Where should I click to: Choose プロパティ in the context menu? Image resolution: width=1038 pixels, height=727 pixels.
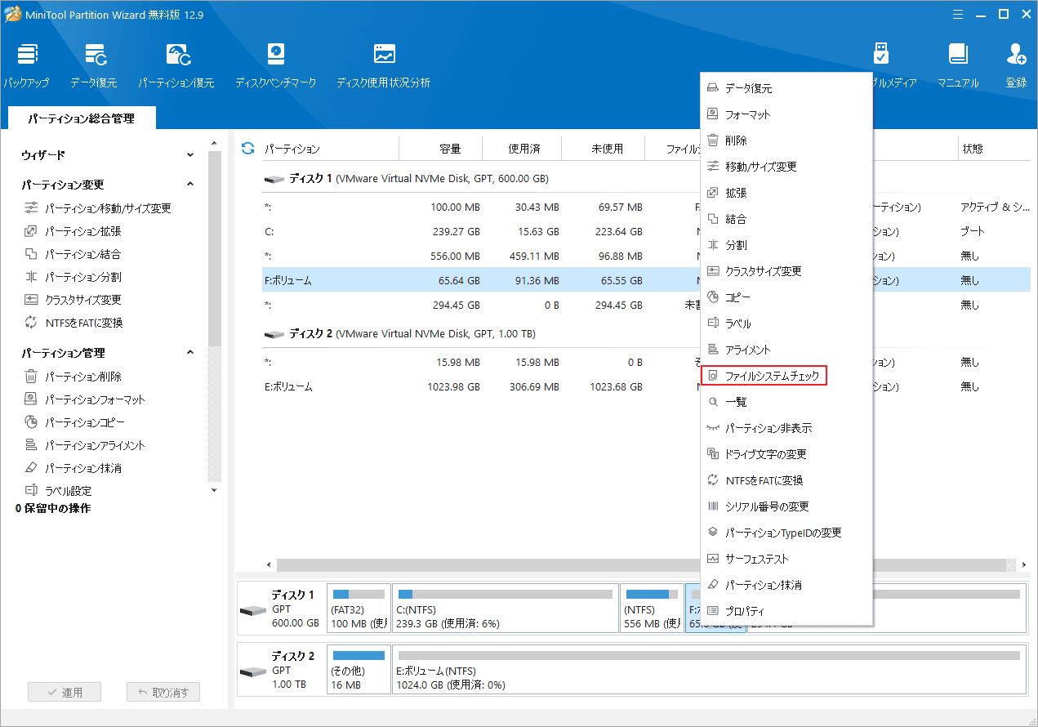click(x=786, y=611)
